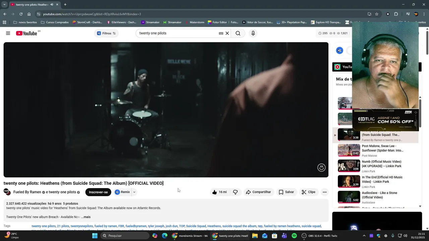
Task: Click the address bar URL
Action: [x=92, y=14]
